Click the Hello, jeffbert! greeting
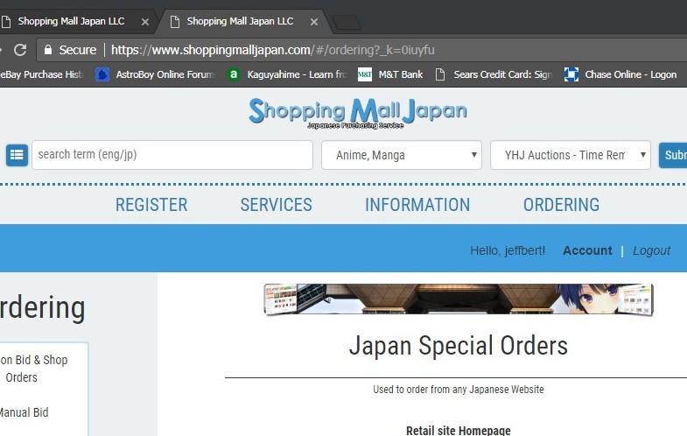The width and height of the screenshot is (687, 436). tap(508, 250)
